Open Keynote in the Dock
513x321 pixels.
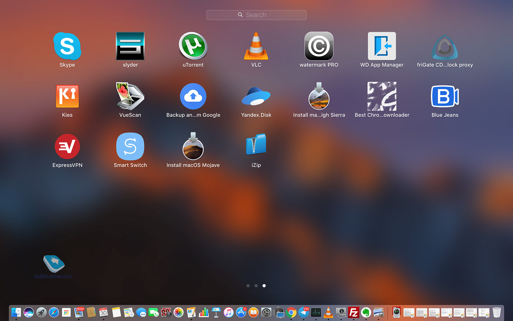click(x=216, y=312)
